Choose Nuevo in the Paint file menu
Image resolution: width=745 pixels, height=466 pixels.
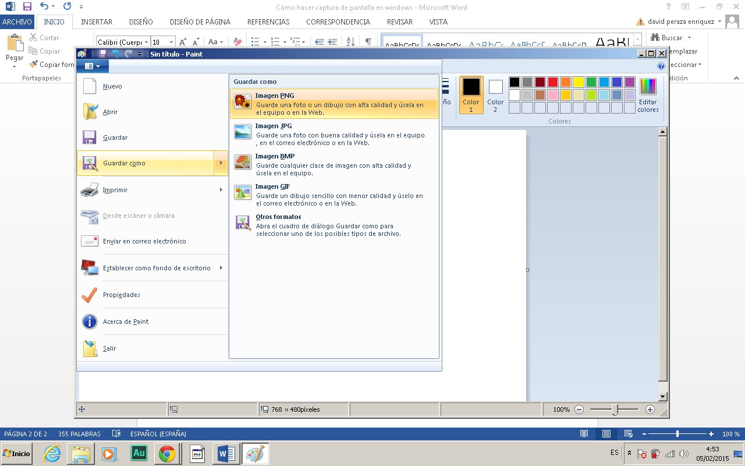(x=152, y=86)
